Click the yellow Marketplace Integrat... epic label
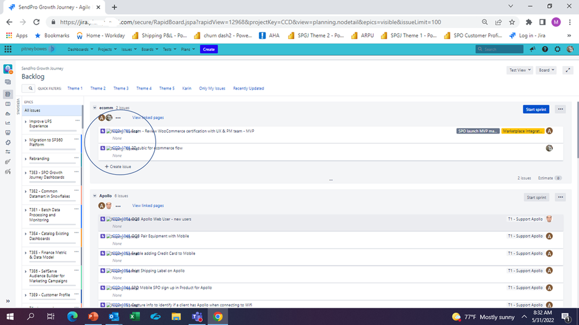The width and height of the screenshot is (579, 325). [523, 131]
